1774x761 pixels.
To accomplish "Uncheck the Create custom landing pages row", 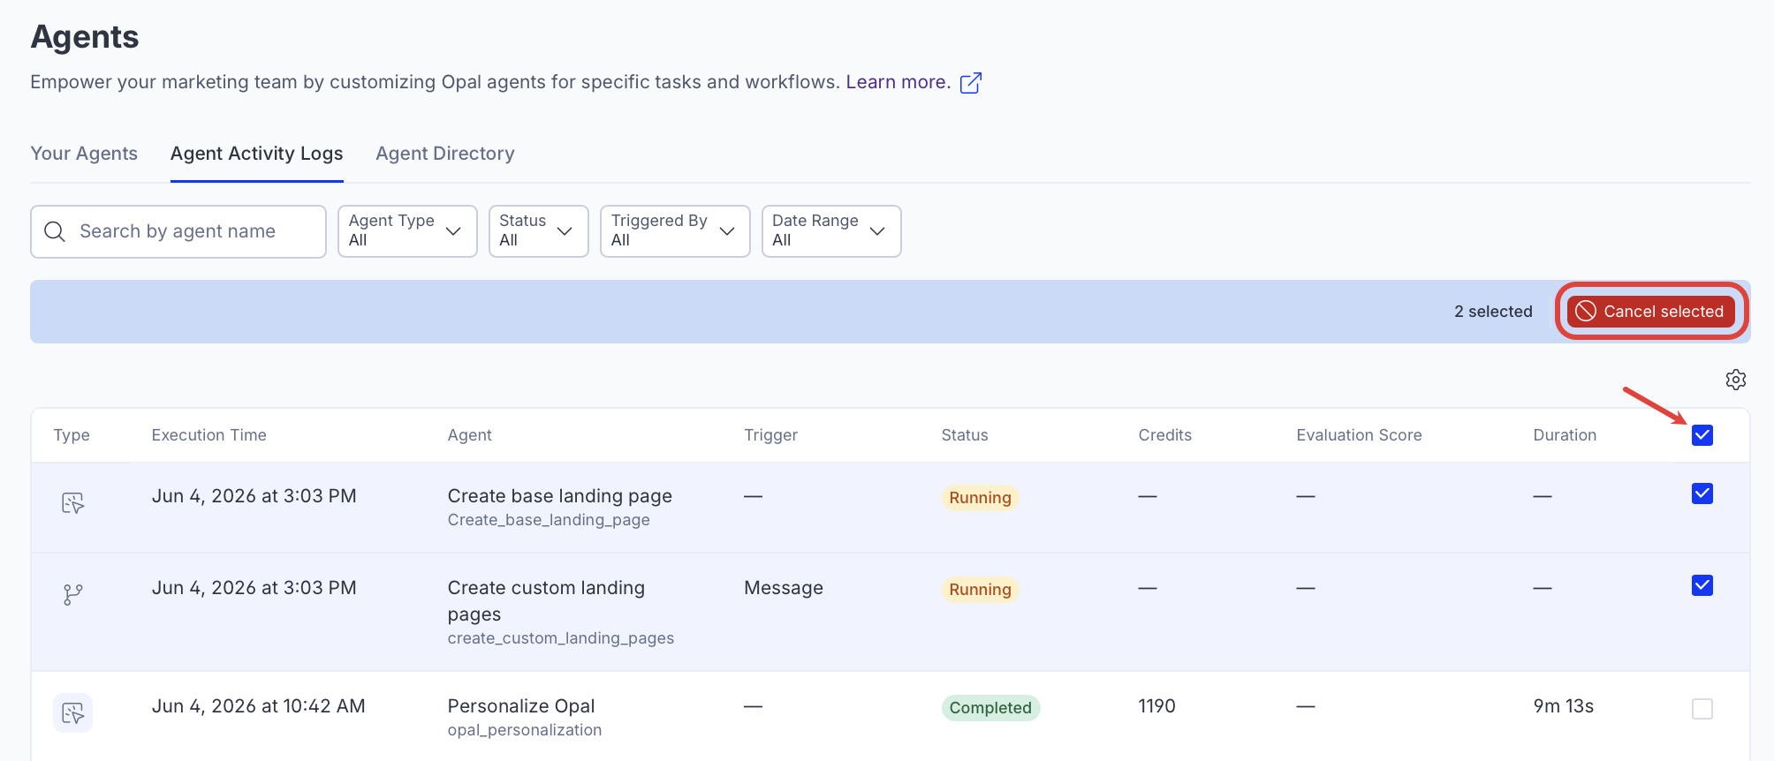I will tap(1702, 585).
